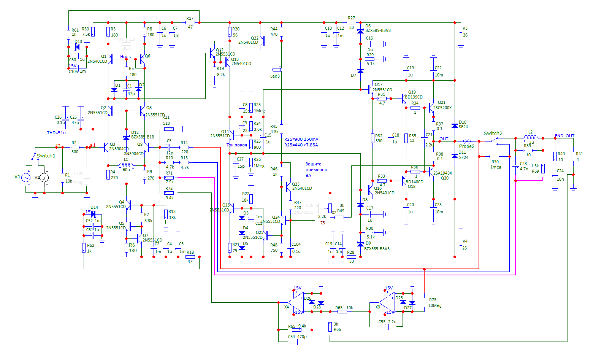The image size is (596, 348).
Task: Click the Led3 component symbol
Action: pyautogui.click(x=277, y=70)
